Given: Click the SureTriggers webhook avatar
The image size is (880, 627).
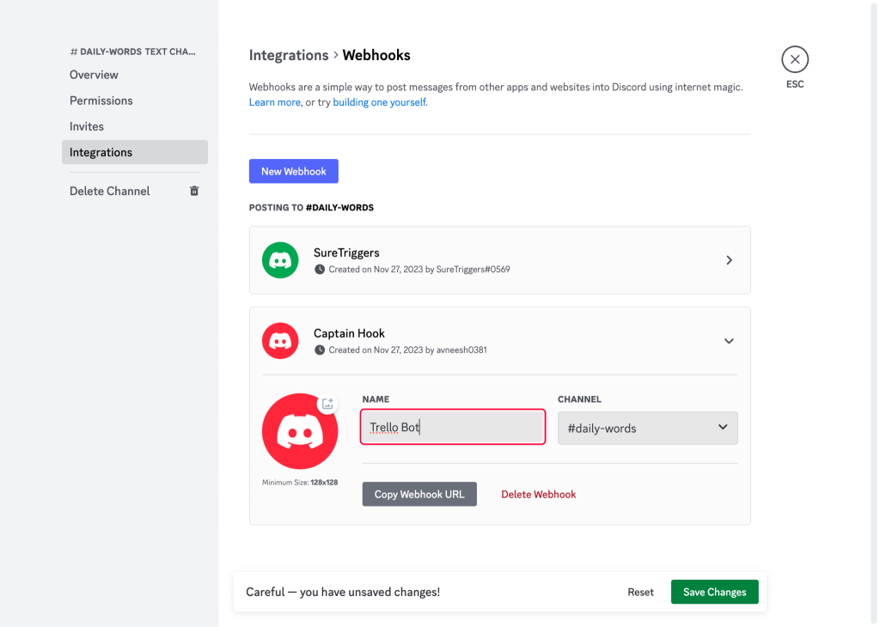Looking at the screenshot, I should [280, 260].
